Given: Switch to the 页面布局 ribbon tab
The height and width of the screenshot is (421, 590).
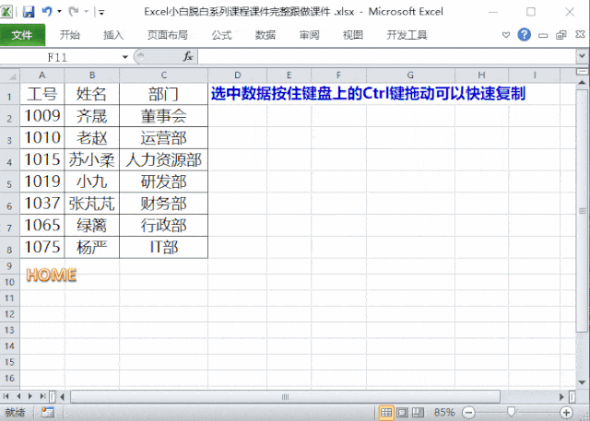Looking at the screenshot, I should pos(168,35).
